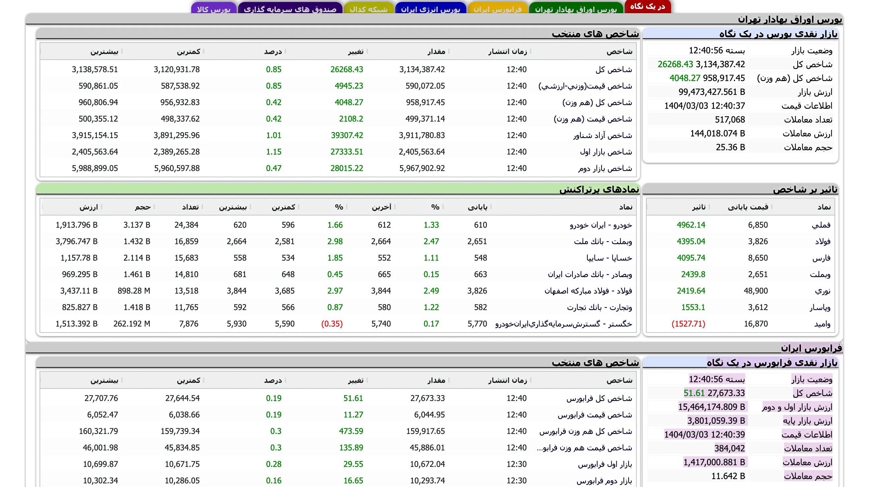Sort impact table by 'تاثیر' column
This screenshot has width=880, height=487.
(x=699, y=207)
